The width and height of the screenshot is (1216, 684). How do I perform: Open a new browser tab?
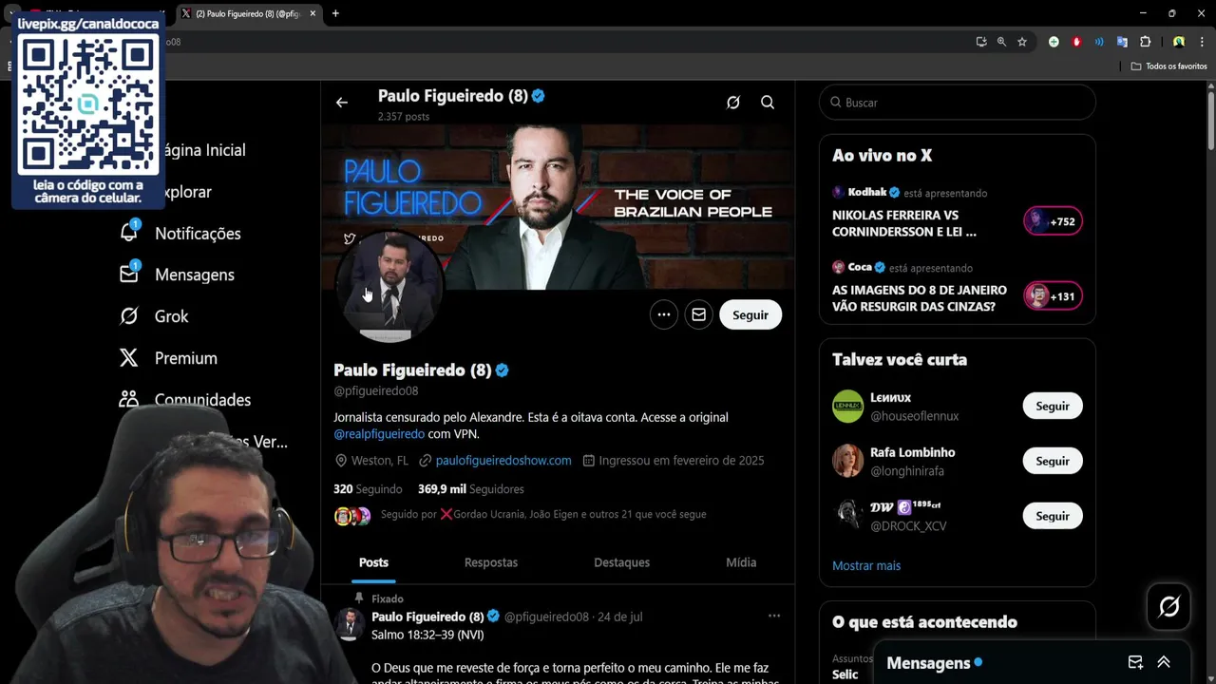tap(335, 13)
